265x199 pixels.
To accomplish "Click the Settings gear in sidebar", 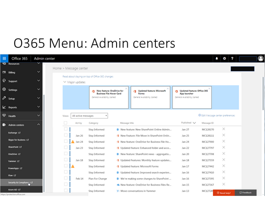I will point(4,89).
